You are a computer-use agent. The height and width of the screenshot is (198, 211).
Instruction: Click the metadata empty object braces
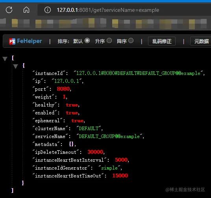71,144
